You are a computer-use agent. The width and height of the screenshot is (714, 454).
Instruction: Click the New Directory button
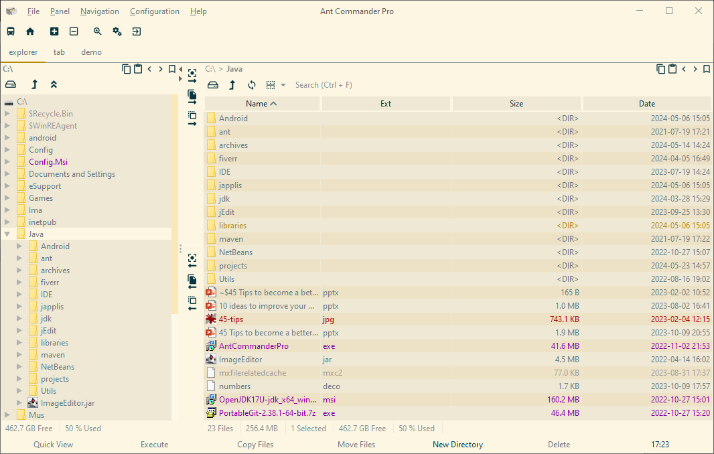[457, 445]
